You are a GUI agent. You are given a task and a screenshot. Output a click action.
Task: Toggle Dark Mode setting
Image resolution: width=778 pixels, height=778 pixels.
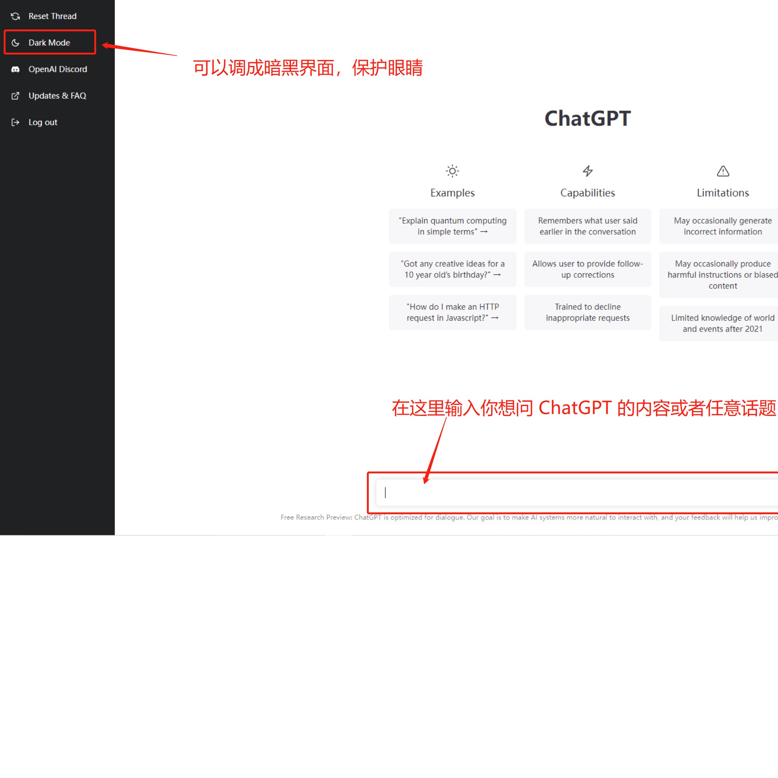tap(49, 42)
